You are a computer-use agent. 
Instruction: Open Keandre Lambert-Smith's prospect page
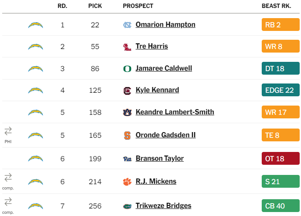pos(175,112)
